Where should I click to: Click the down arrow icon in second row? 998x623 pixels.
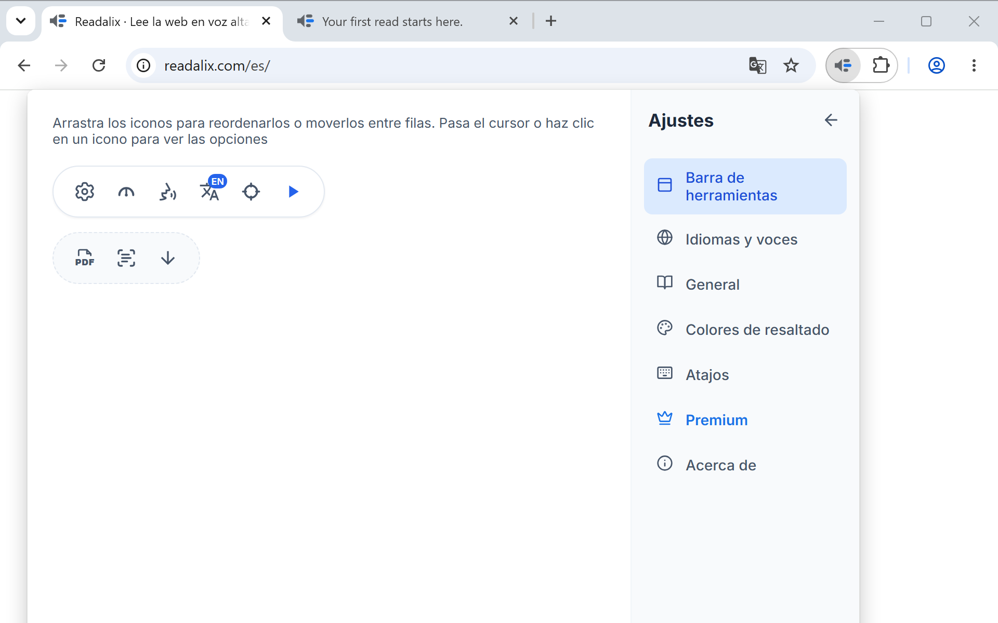point(168,258)
